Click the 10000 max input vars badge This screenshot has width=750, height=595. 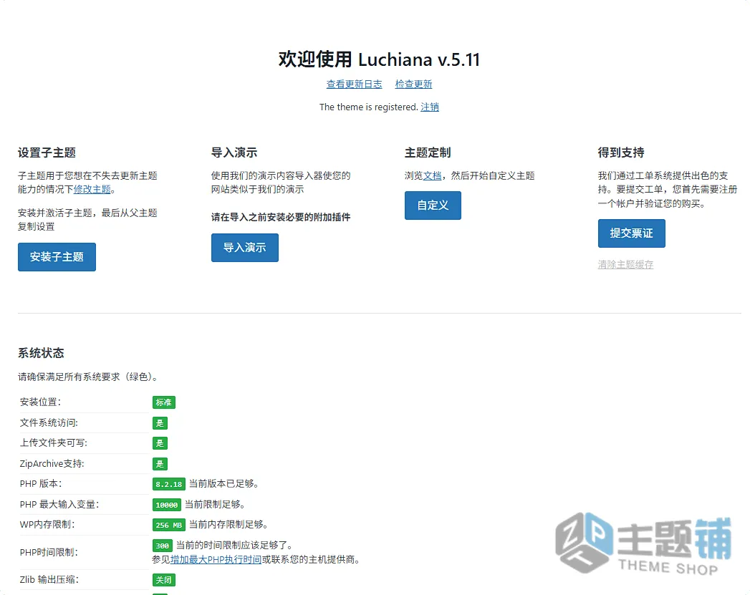[x=166, y=505]
